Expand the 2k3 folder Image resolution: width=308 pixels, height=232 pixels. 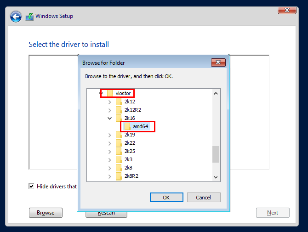[x=109, y=160]
